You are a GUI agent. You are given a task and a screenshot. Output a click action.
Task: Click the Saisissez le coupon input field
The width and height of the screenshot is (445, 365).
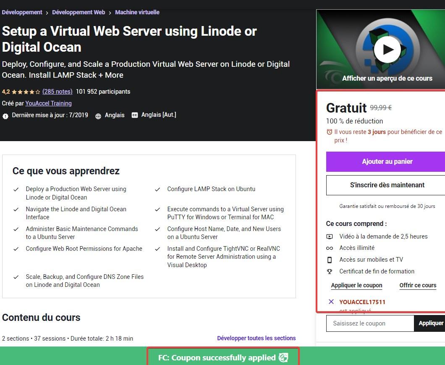point(370,323)
